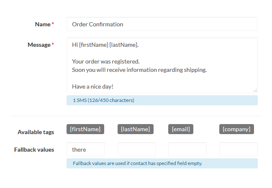The image size is (272, 188).
Task: Place cursor in 'Your order was registered.' line
Action: tap(105, 61)
